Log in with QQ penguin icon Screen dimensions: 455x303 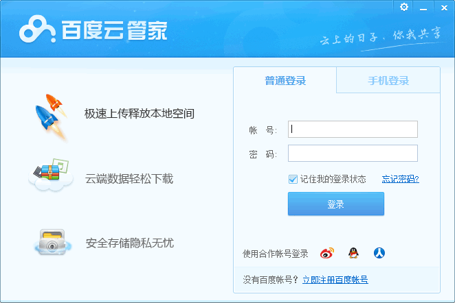click(353, 253)
